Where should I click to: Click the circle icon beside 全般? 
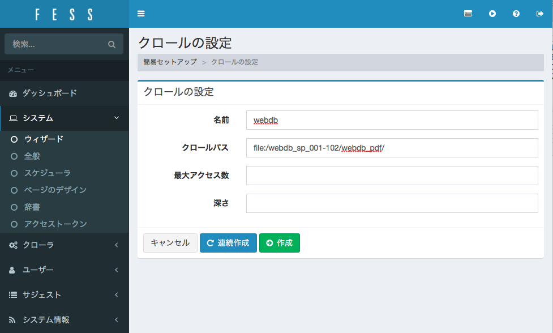point(14,156)
